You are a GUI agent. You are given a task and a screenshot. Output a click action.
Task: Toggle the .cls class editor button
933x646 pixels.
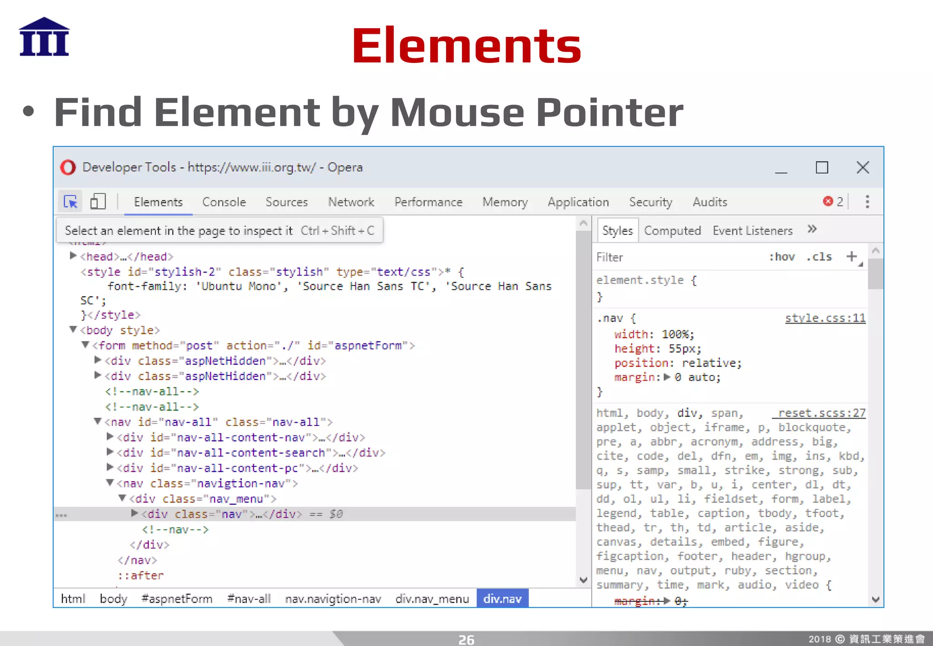pos(819,257)
